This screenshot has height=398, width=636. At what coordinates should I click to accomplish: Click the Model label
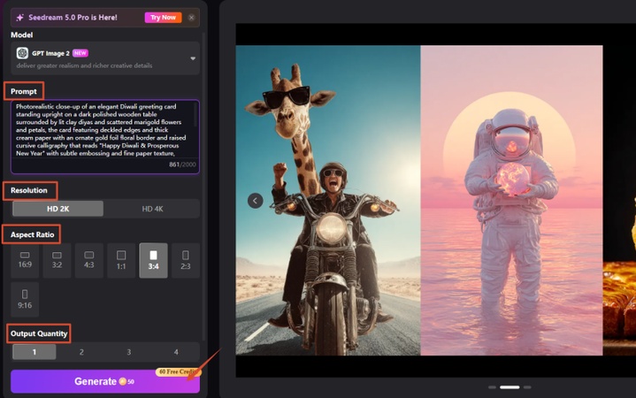coord(22,34)
